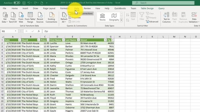Click From Web icon

21,17
